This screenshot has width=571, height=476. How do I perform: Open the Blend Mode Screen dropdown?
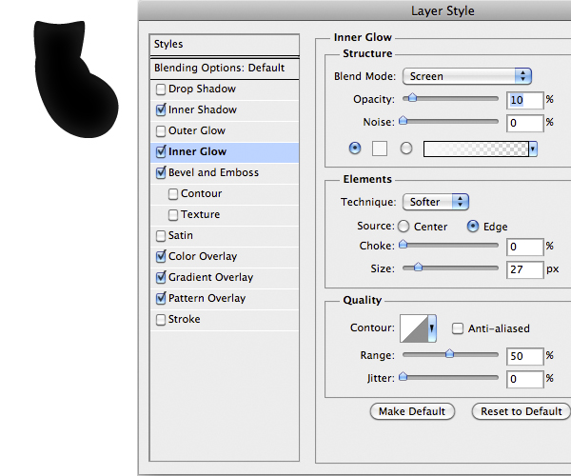click(466, 76)
